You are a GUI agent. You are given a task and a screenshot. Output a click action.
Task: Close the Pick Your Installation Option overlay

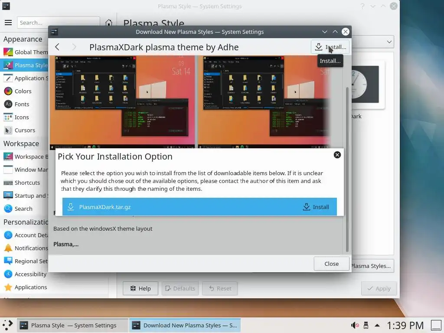tap(337, 155)
